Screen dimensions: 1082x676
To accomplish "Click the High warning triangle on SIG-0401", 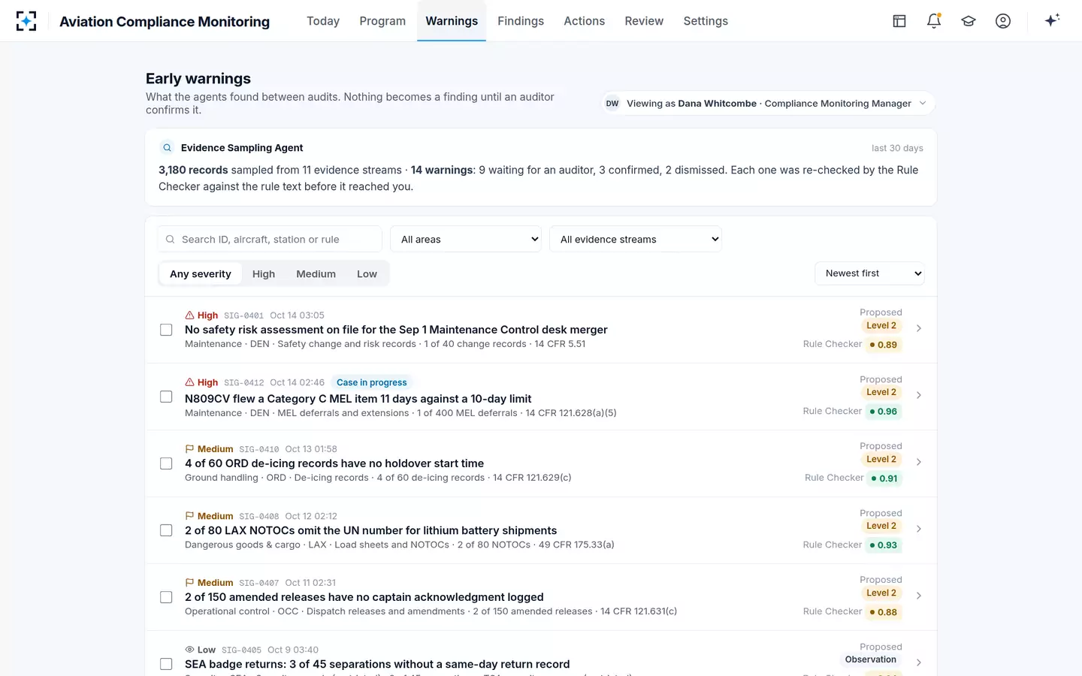I will [189, 315].
